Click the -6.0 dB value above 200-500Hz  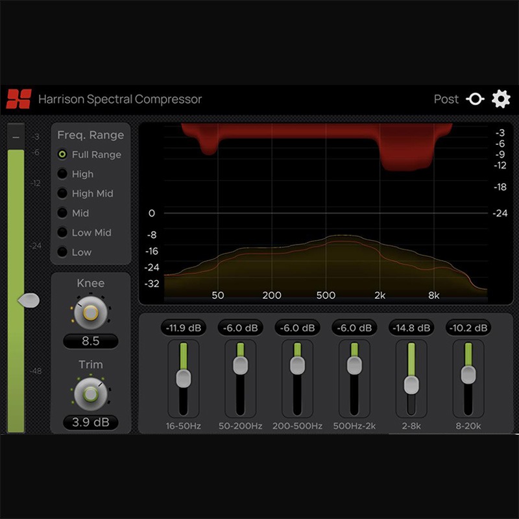[x=297, y=328]
